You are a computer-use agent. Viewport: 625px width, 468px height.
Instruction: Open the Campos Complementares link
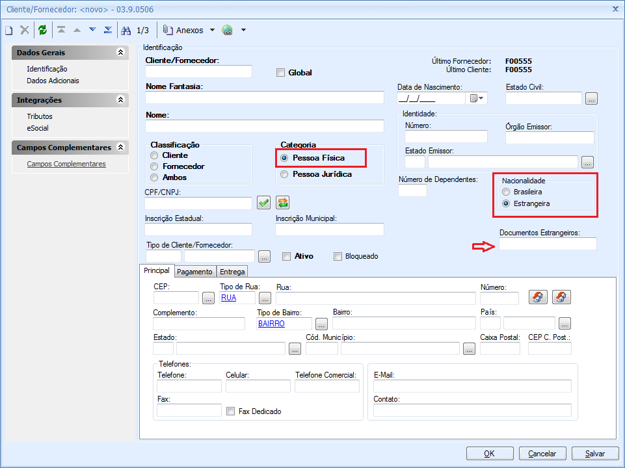[66, 164]
